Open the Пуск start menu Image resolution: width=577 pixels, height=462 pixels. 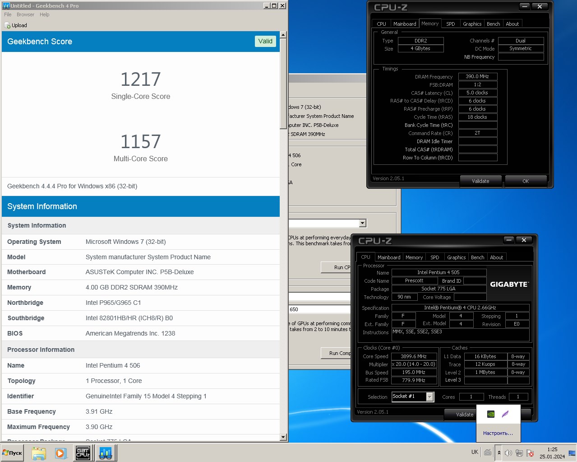pos(12,453)
